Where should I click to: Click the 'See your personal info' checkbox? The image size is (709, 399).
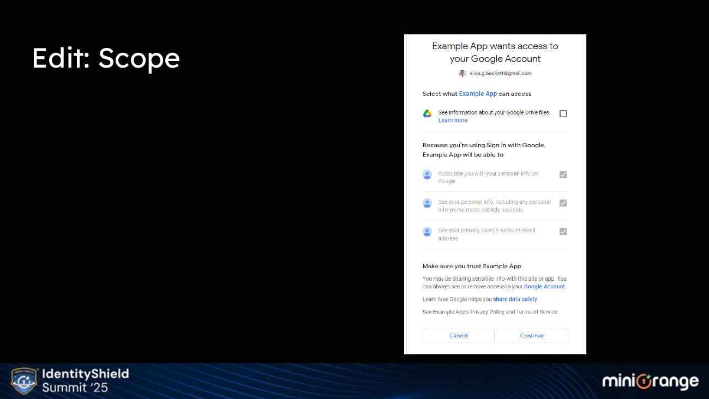(x=563, y=203)
